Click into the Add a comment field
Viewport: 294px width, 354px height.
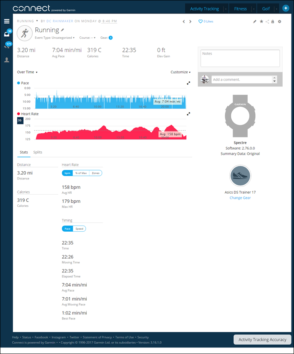(x=241, y=80)
